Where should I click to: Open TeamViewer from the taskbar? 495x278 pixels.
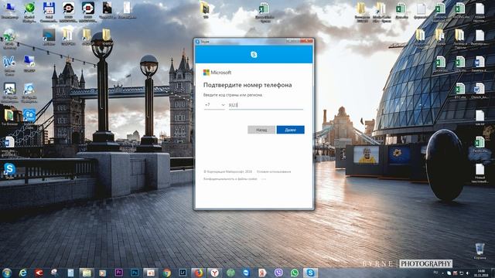pos(246,273)
